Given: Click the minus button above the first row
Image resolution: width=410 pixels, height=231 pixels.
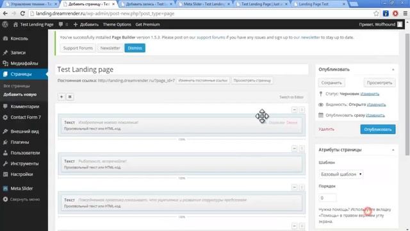Looking at the screenshot, I should tap(295, 110).
